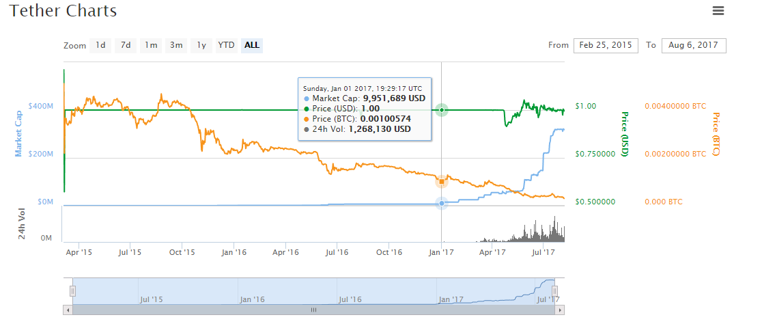The image size is (762, 326).
Task: Click the $0.750000 price axis label
Action: click(x=595, y=154)
